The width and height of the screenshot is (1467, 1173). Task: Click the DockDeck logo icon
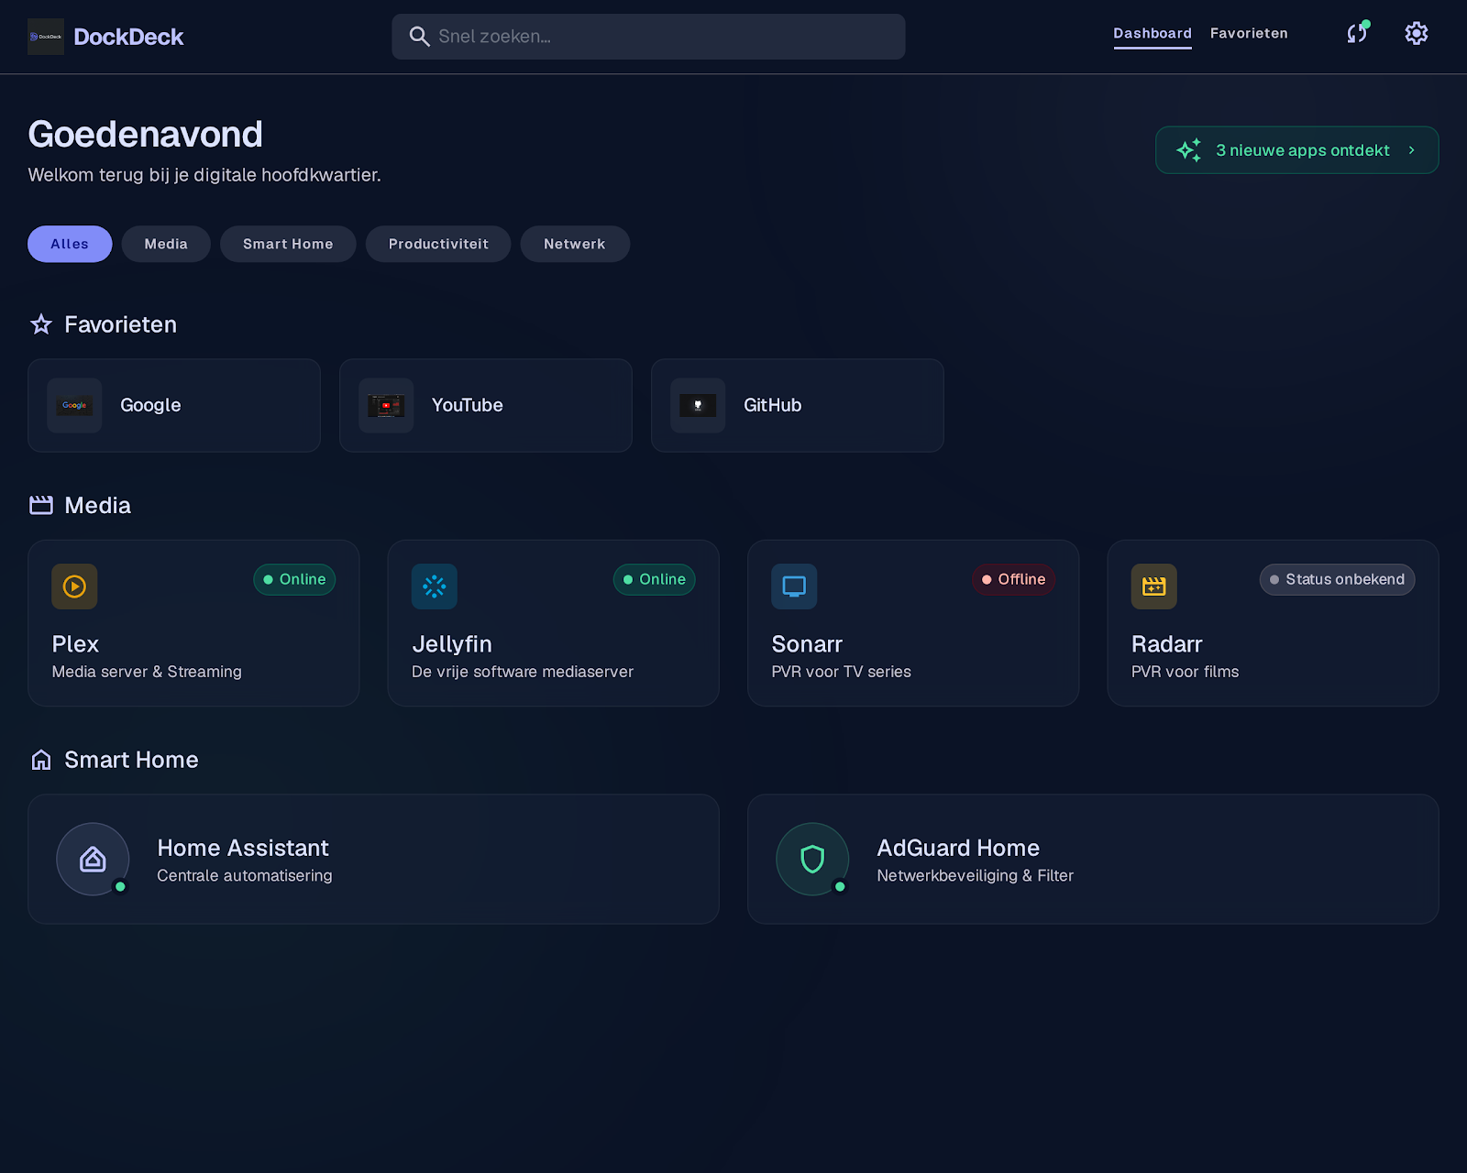click(x=46, y=37)
